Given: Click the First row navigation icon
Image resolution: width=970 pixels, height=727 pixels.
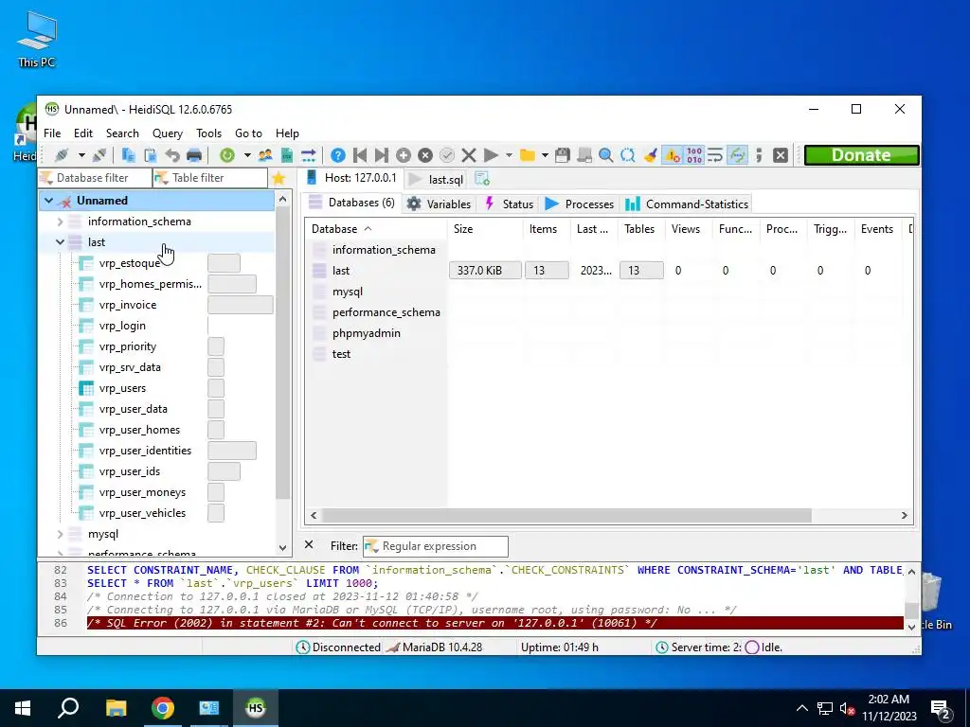Looking at the screenshot, I should (359, 155).
